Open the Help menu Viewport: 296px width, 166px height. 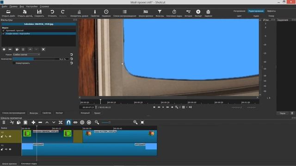click(44, 6)
